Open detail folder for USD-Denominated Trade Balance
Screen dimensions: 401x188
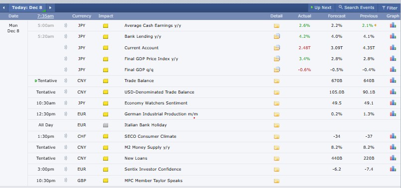[x=276, y=92]
